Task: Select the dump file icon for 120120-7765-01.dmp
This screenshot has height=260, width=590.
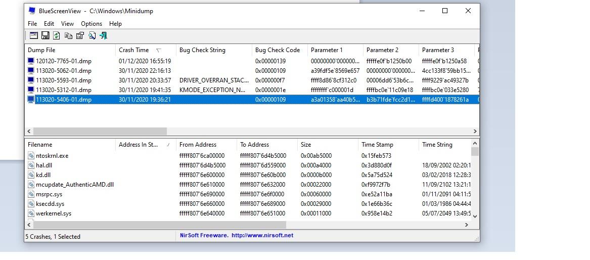Action: coord(31,61)
